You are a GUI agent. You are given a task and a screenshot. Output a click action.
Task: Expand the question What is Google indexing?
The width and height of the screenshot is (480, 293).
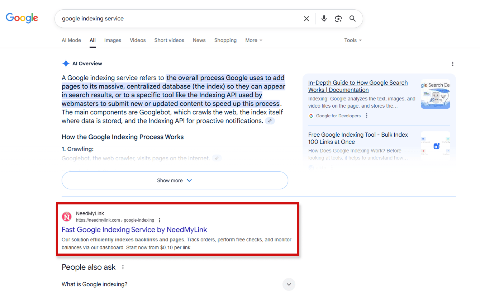pyautogui.click(x=289, y=284)
